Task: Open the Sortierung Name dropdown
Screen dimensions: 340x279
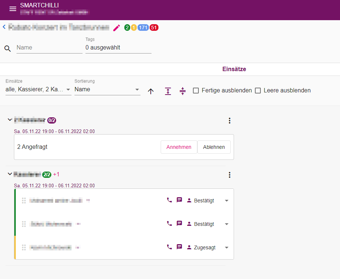Action: (x=107, y=89)
